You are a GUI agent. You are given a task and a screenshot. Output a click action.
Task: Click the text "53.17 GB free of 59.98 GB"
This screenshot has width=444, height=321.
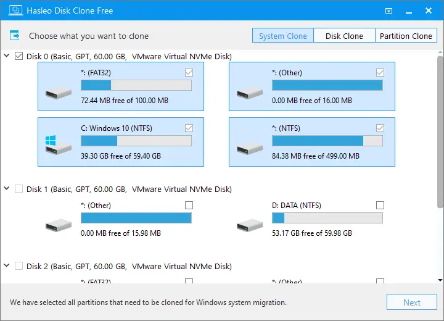coord(312,233)
